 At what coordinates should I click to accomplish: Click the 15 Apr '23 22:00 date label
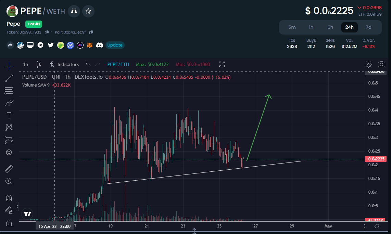pyautogui.click(x=54, y=226)
